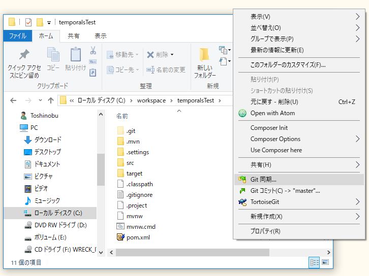Screen dimensions: 369x276
Task: Click the Git Sync icon in context menu
Action: pos(242,180)
